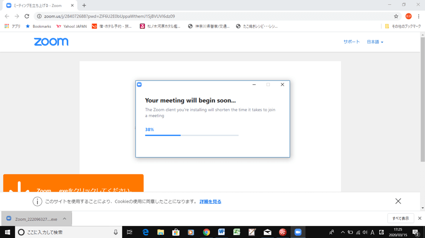Screen dimensions: 425x238
Task: Switch to Zoom in the taskbar
Action: click(298, 232)
